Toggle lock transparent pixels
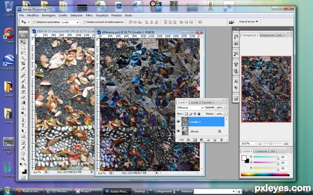This screenshot has height=195, width=313. pyautogui.click(x=186, y=114)
